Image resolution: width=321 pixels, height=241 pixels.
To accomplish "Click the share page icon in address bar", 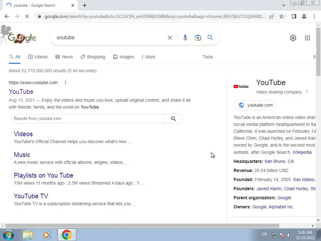I will click(271, 16).
